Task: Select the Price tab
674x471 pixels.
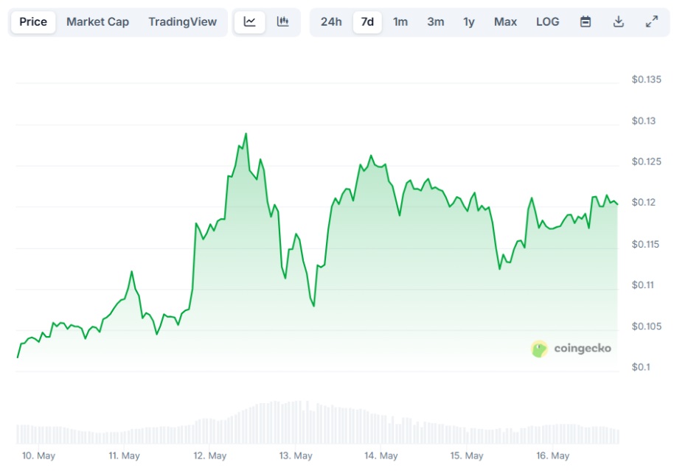Action: tap(33, 22)
